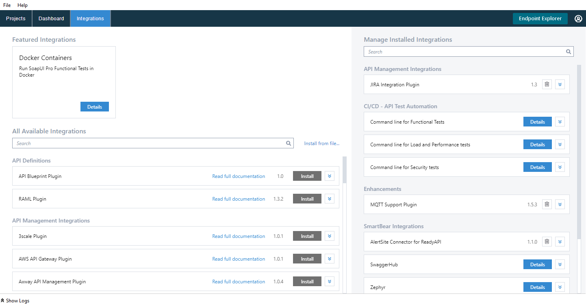This screenshot has height=304, width=586.
Task: View Details for Docker Containers
Action: click(94, 106)
